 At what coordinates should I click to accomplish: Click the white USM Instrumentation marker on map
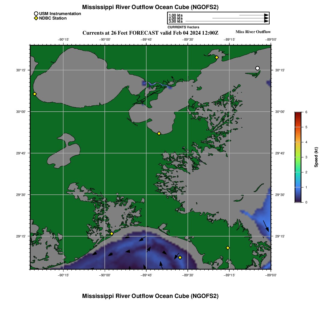click(257, 68)
